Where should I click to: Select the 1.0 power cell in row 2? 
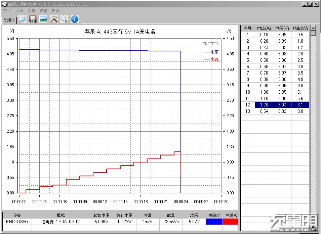pyautogui.click(x=300, y=41)
